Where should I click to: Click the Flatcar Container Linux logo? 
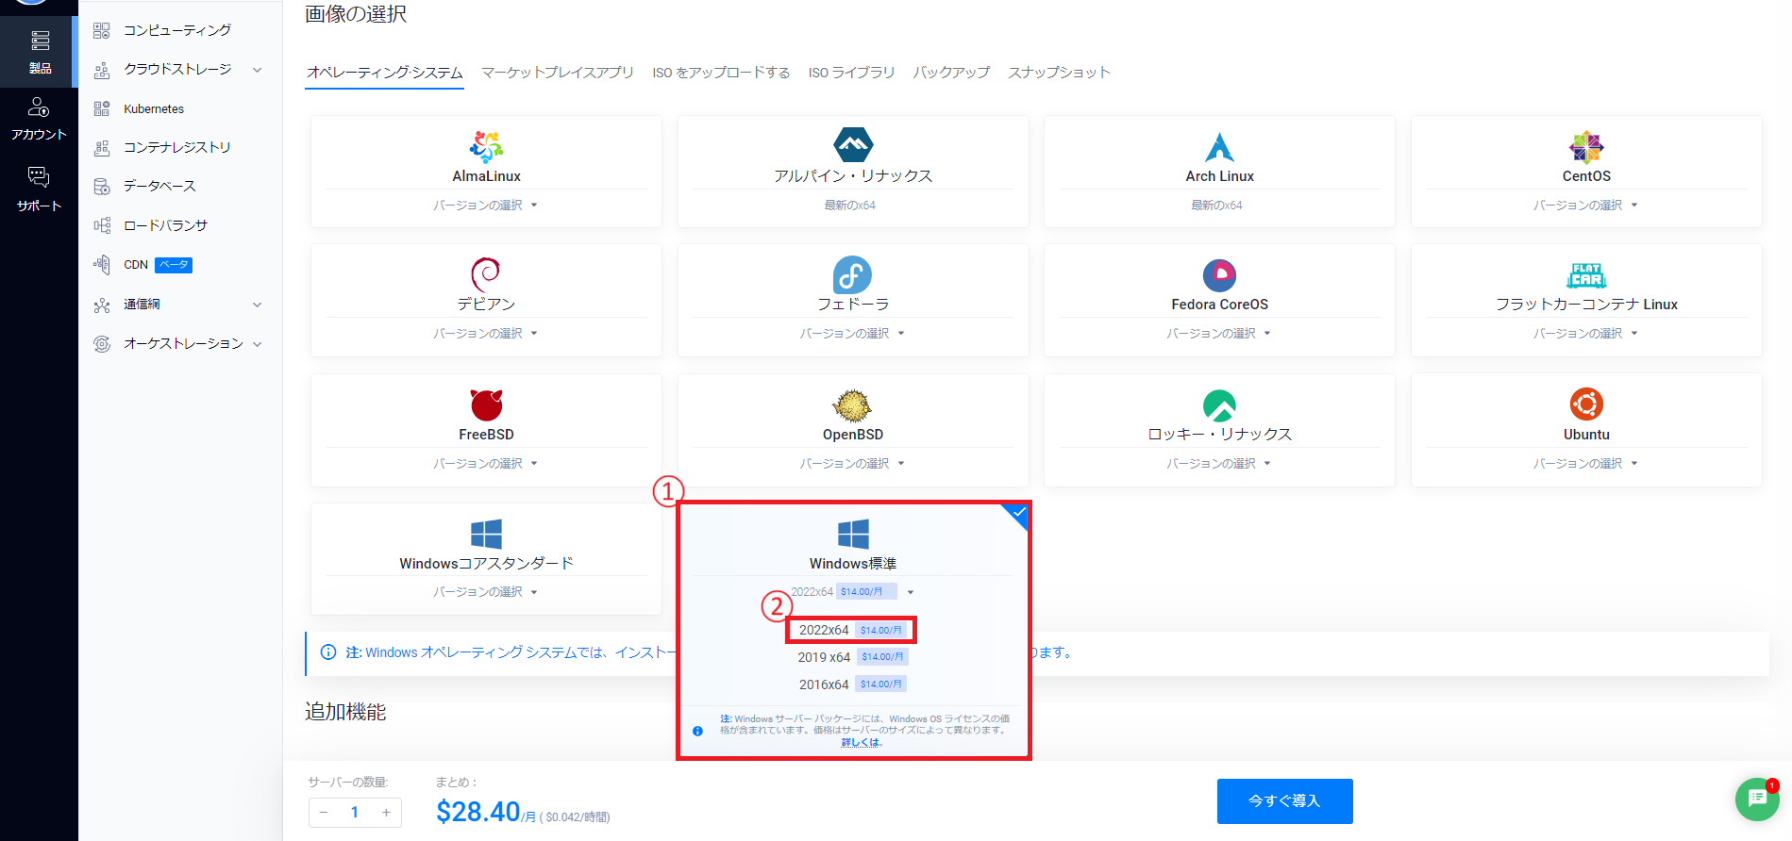tap(1586, 275)
